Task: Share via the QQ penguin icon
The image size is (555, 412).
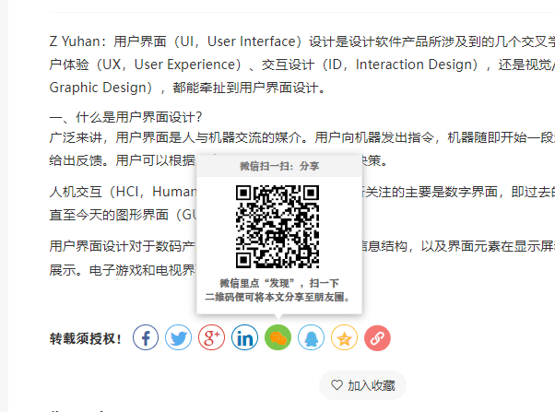Action: click(x=311, y=337)
